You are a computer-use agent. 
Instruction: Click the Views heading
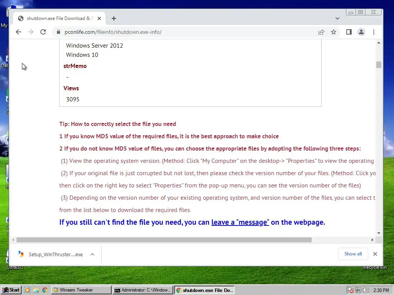tap(71, 88)
